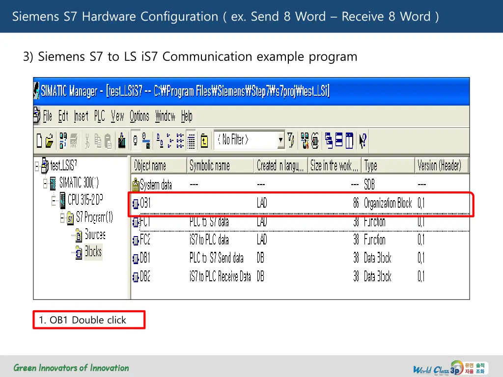Select the Blocks folder in tree
The image size is (503, 377).
[93, 252]
